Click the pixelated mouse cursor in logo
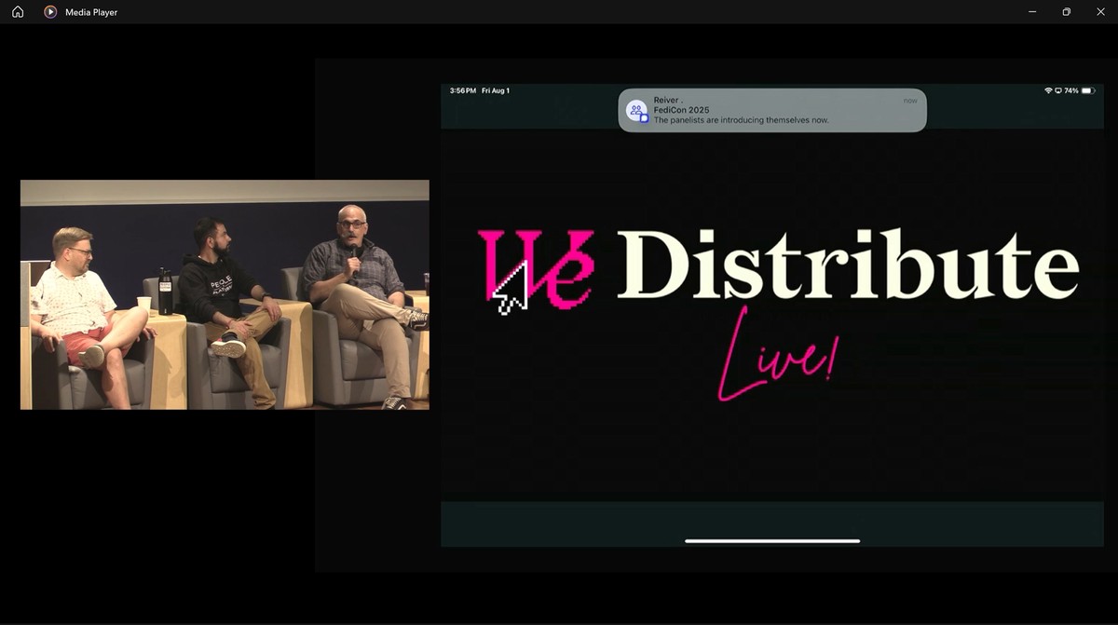This screenshot has width=1118, height=625. pyautogui.click(x=509, y=290)
